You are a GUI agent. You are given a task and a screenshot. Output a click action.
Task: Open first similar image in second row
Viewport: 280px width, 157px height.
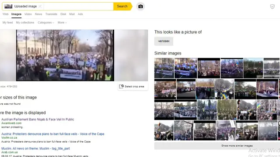pos(165,89)
